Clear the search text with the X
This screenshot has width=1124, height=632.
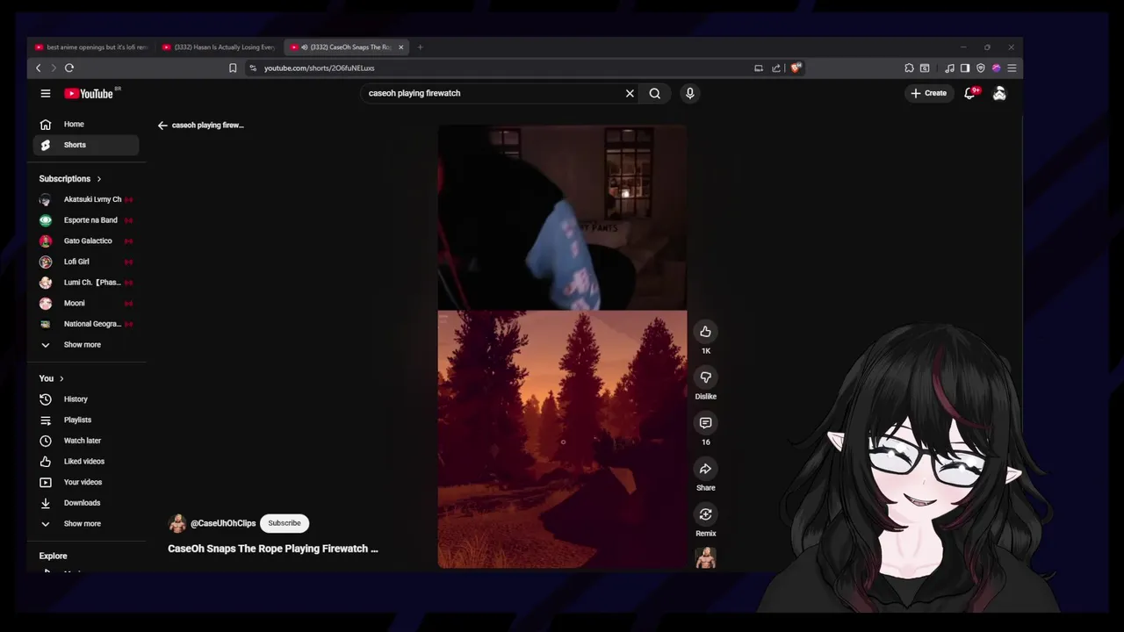point(630,93)
